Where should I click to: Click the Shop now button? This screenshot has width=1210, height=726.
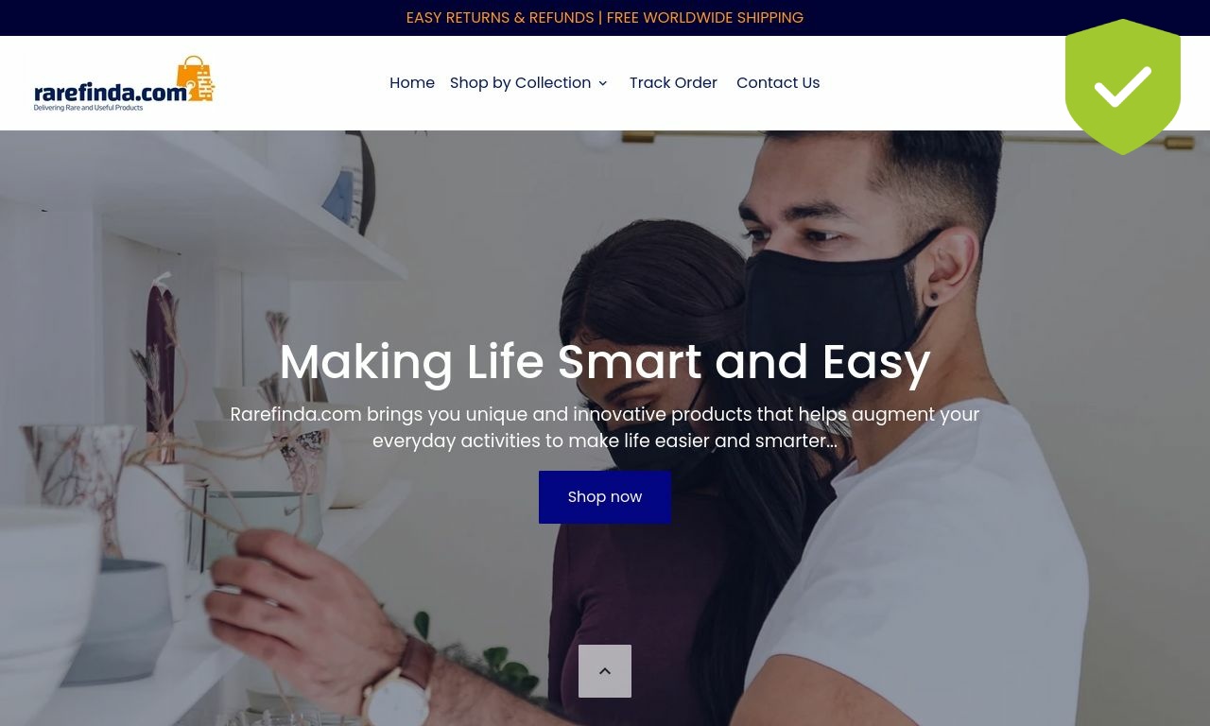605,497
